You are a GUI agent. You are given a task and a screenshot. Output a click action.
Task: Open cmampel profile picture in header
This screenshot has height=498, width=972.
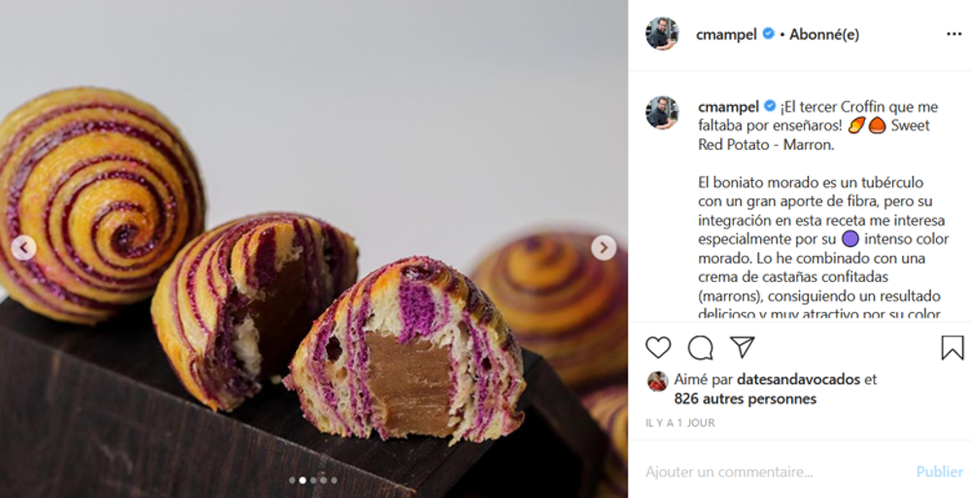tap(662, 33)
